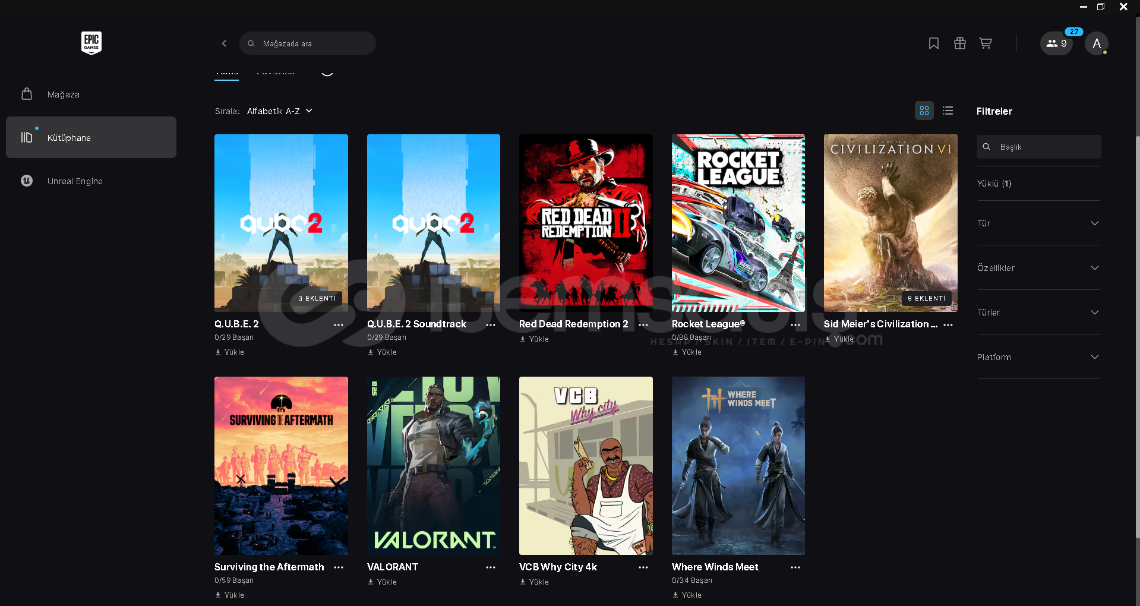Click '0/88 Başarı' under Rocket League

(x=691, y=337)
